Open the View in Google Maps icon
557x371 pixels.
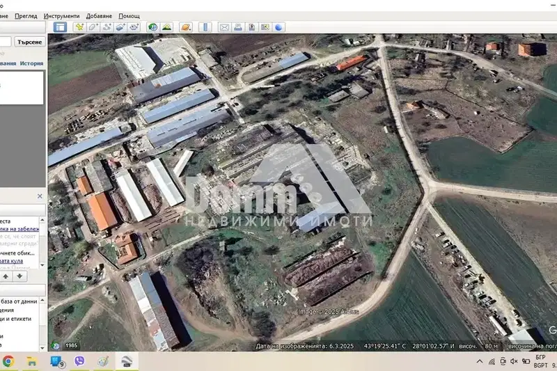point(265,27)
